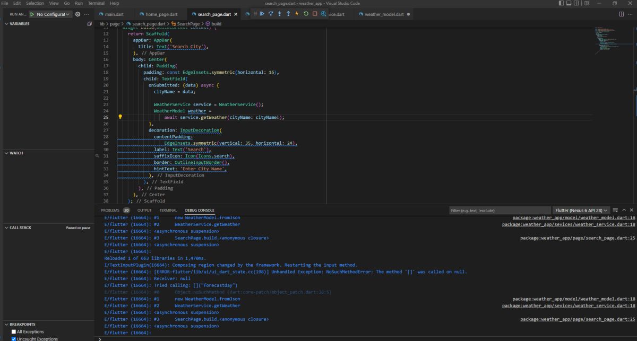The image size is (637, 341).
Task: Uncheck the Uncaught Exceptions breakpoint
Action: tap(14, 338)
